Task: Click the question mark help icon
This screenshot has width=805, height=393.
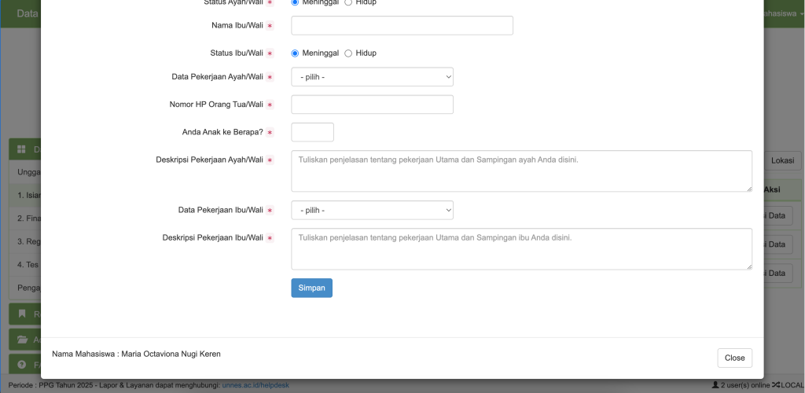Action: [x=22, y=365]
